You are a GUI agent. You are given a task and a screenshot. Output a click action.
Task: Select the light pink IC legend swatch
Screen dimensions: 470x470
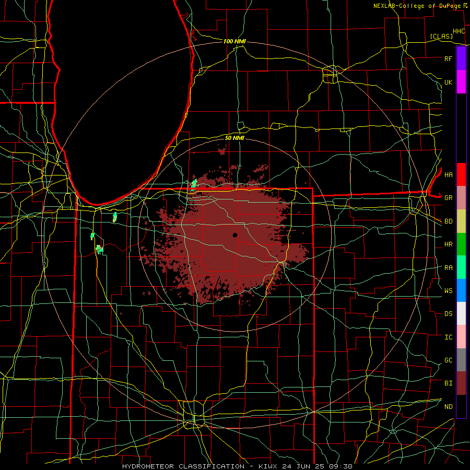(461, 337)
